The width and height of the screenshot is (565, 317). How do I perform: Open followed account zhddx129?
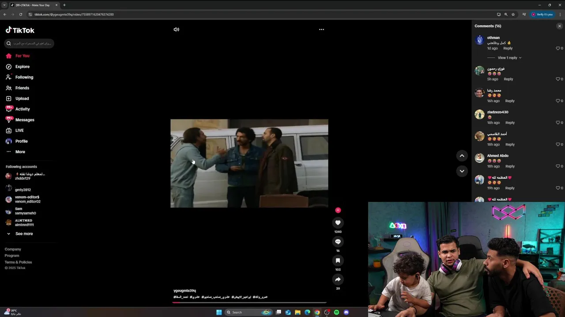[25, 176]
